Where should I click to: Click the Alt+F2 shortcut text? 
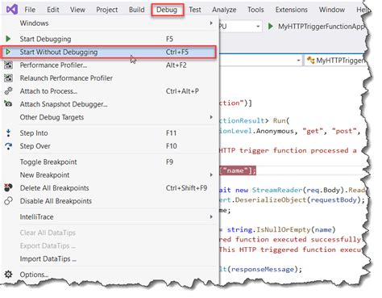pyautogui.click(x=176, y=65)
